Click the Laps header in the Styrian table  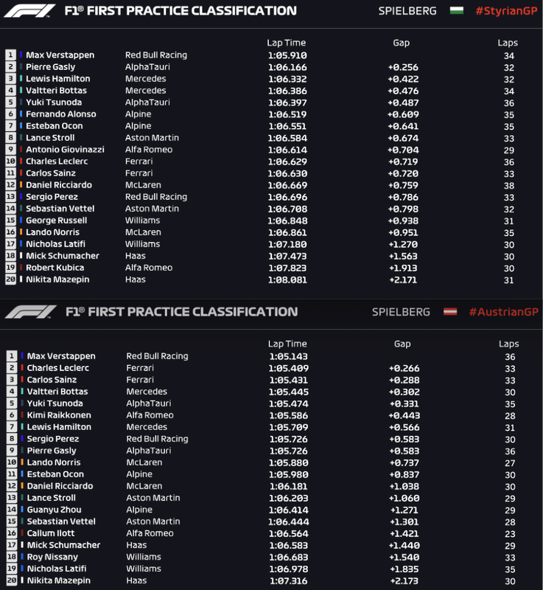pos(508,43)
